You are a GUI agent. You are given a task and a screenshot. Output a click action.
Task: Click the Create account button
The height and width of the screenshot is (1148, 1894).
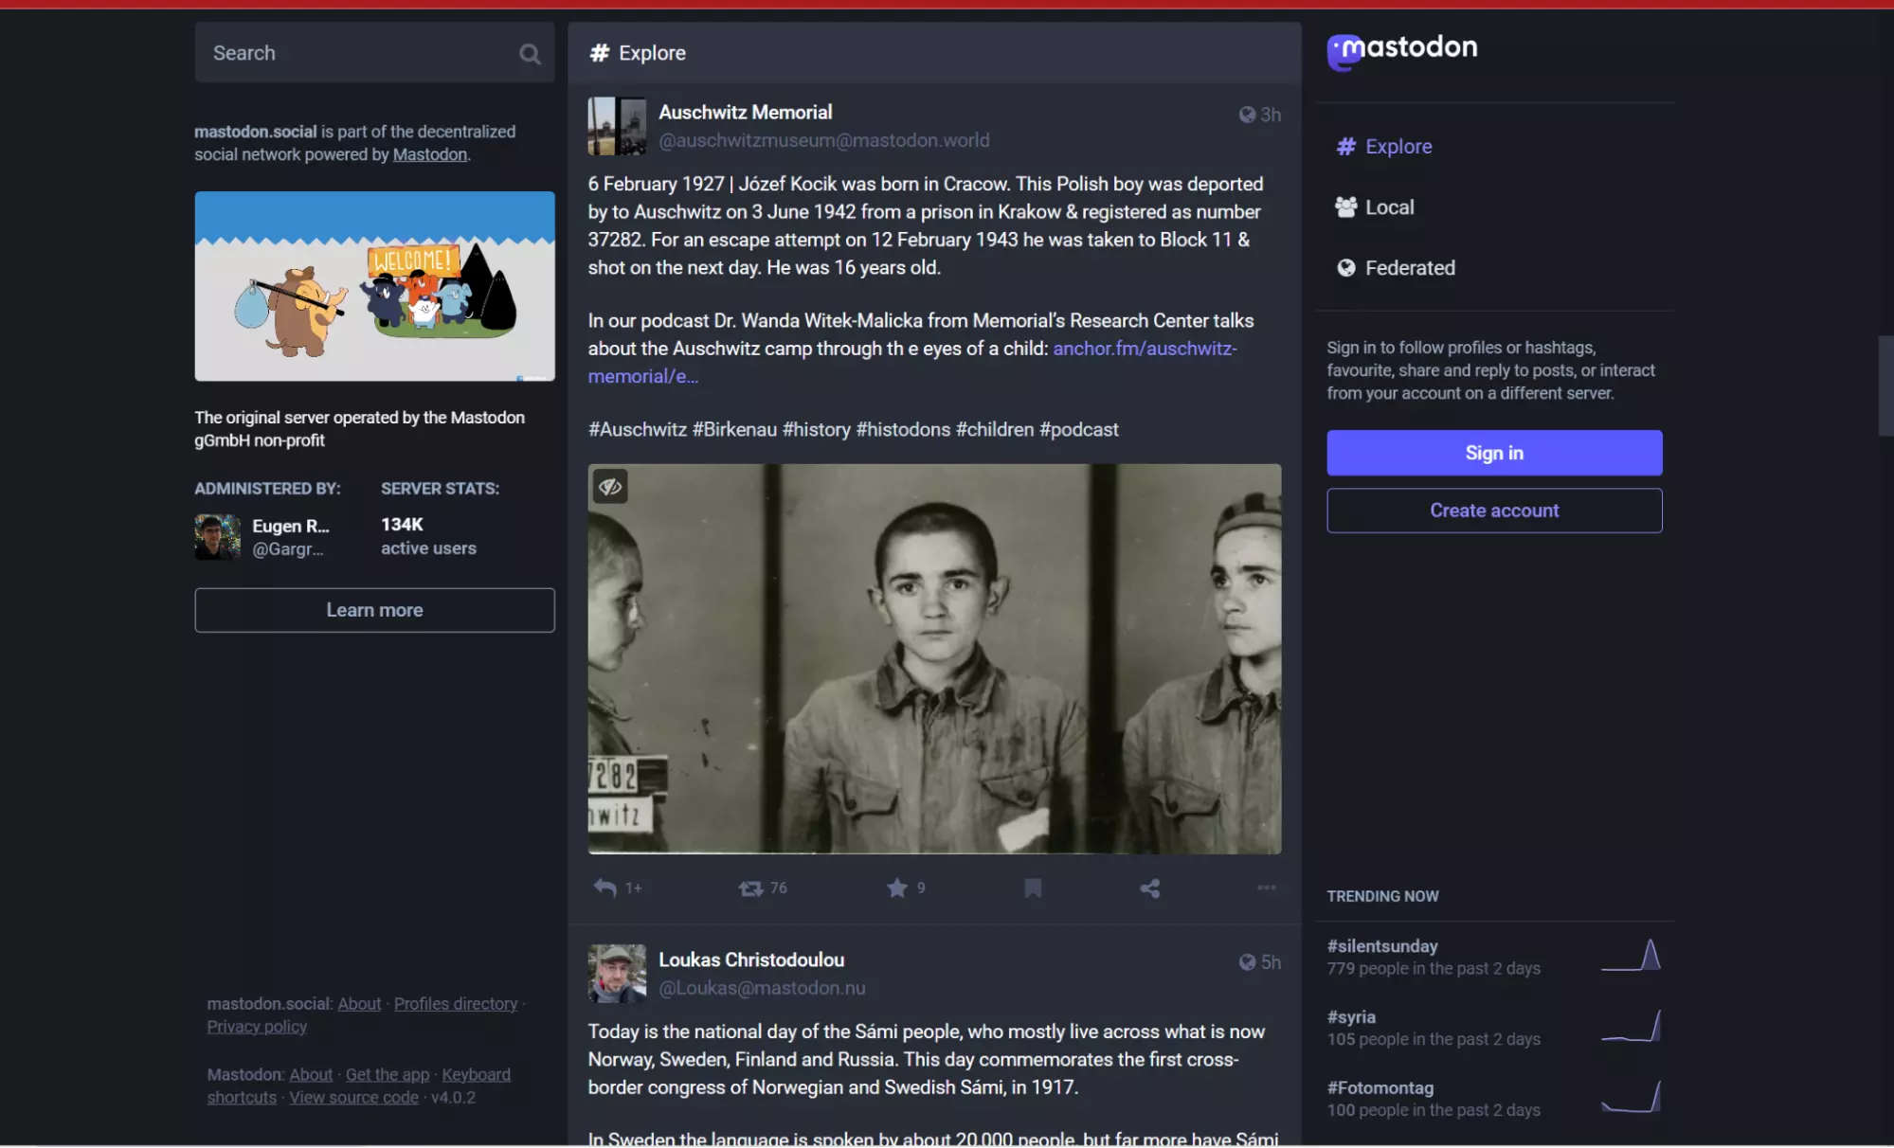tap(1493, 511)
